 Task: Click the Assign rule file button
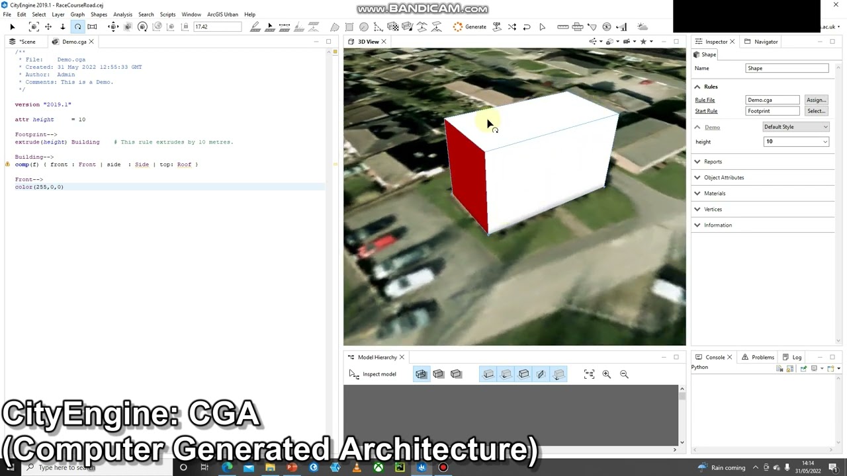tap(816, 100)
